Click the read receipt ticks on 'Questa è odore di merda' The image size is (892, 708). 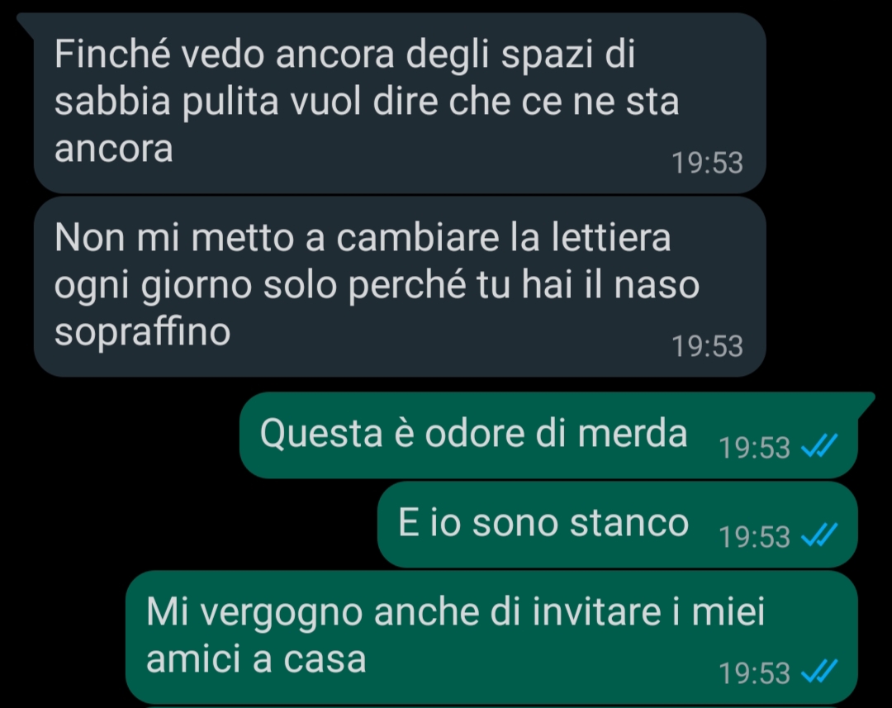point(819,445)
